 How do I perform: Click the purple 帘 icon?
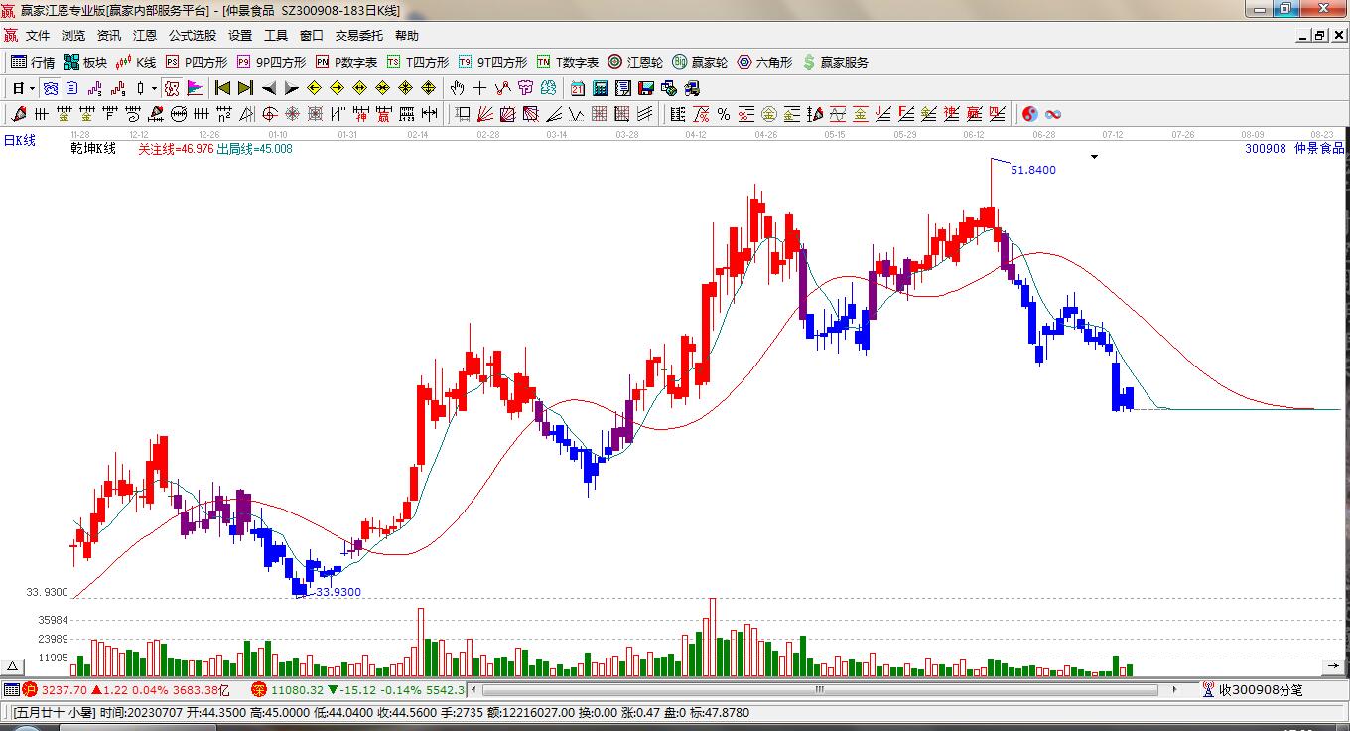[x=526, y=88]
